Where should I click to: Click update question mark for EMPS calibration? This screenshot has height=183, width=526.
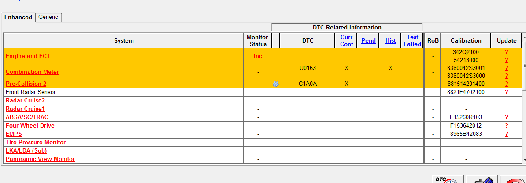pos(507,134)
